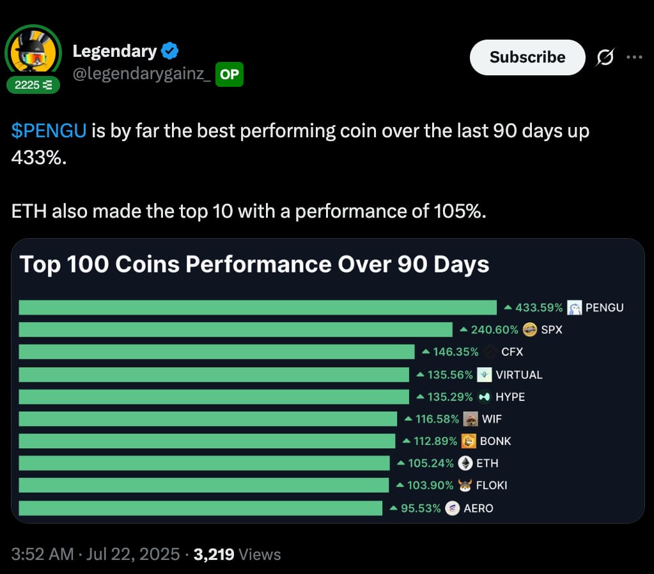654x574 pixels.
Task: Click the blue verified badge
Action: pos(170,51)
